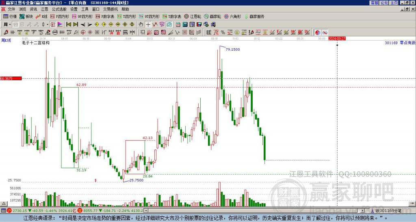The image size is (416, 222).
Task: Click the calendar date icon
Action: (178, 25)
